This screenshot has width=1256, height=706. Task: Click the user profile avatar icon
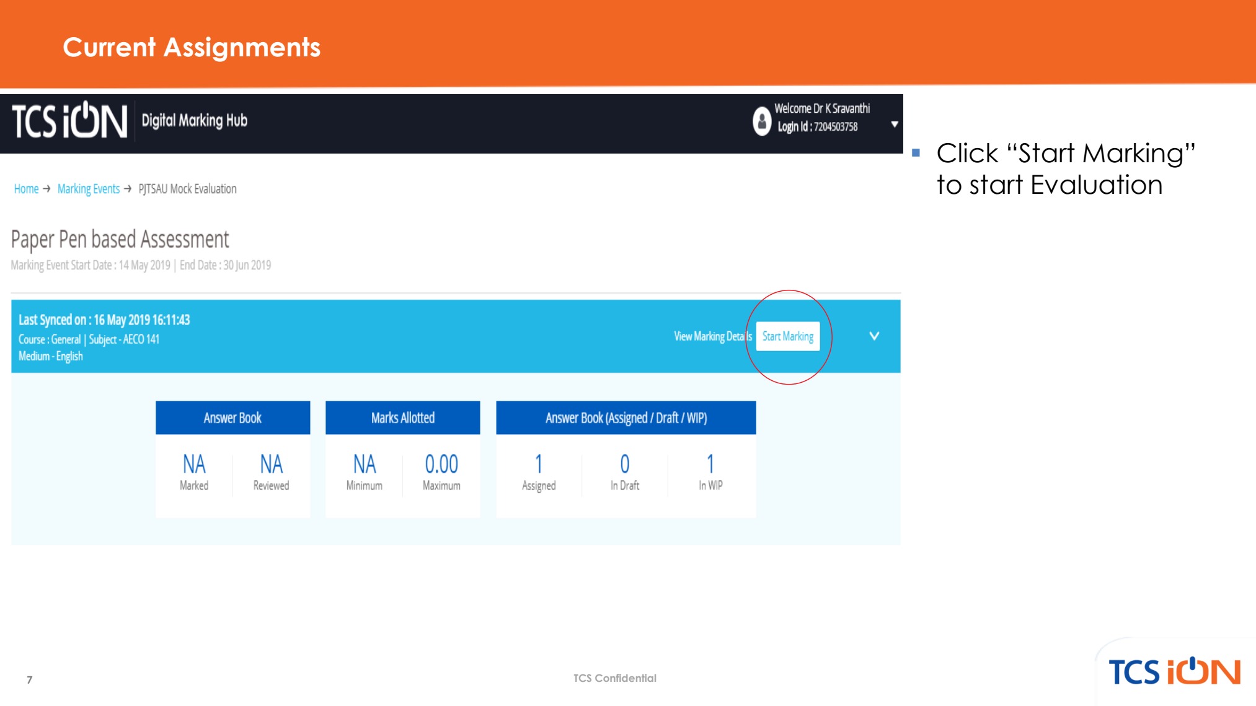click(x=761, y=121)
